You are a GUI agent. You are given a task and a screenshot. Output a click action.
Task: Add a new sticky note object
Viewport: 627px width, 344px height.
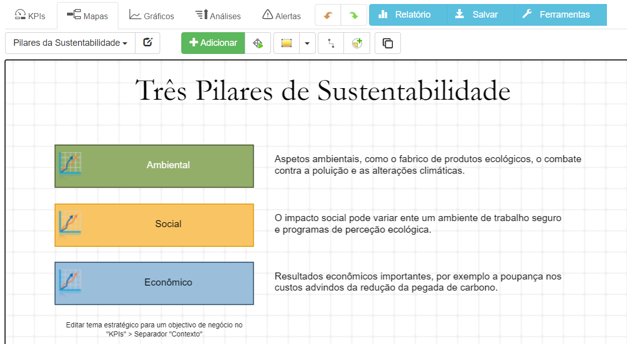pos(357,43)
